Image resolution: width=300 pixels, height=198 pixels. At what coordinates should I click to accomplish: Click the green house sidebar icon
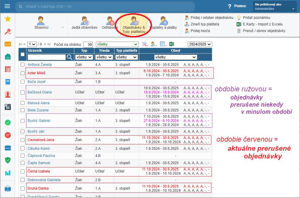click(x=8, y=57)
